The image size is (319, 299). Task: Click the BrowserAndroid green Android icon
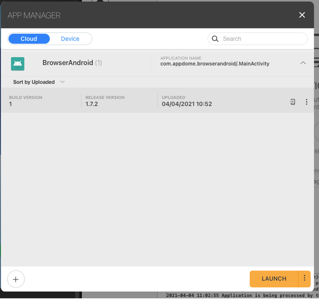(x=18, y=64)
